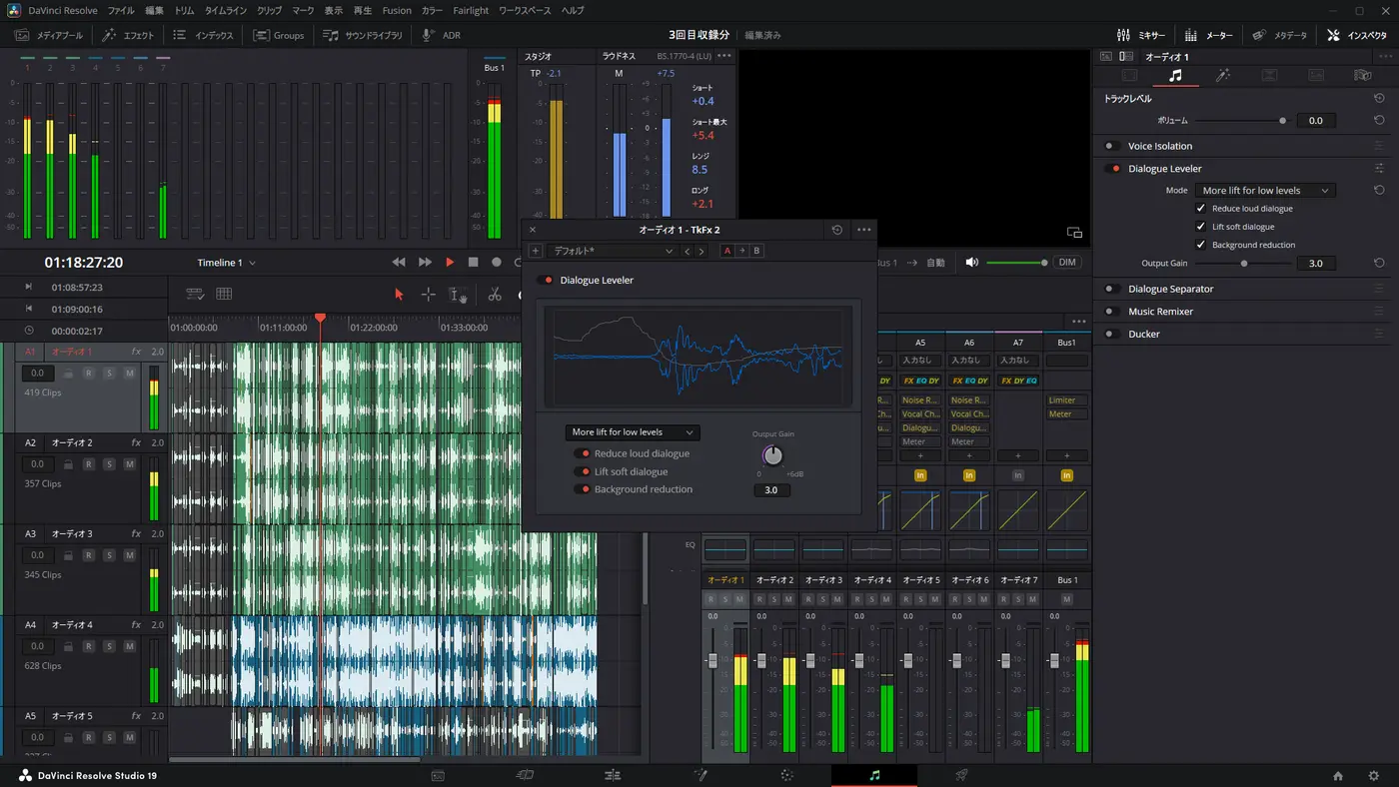Click the speaker volume icon
This screenshot has height=787, width=1399.
[x=971, y=263]
